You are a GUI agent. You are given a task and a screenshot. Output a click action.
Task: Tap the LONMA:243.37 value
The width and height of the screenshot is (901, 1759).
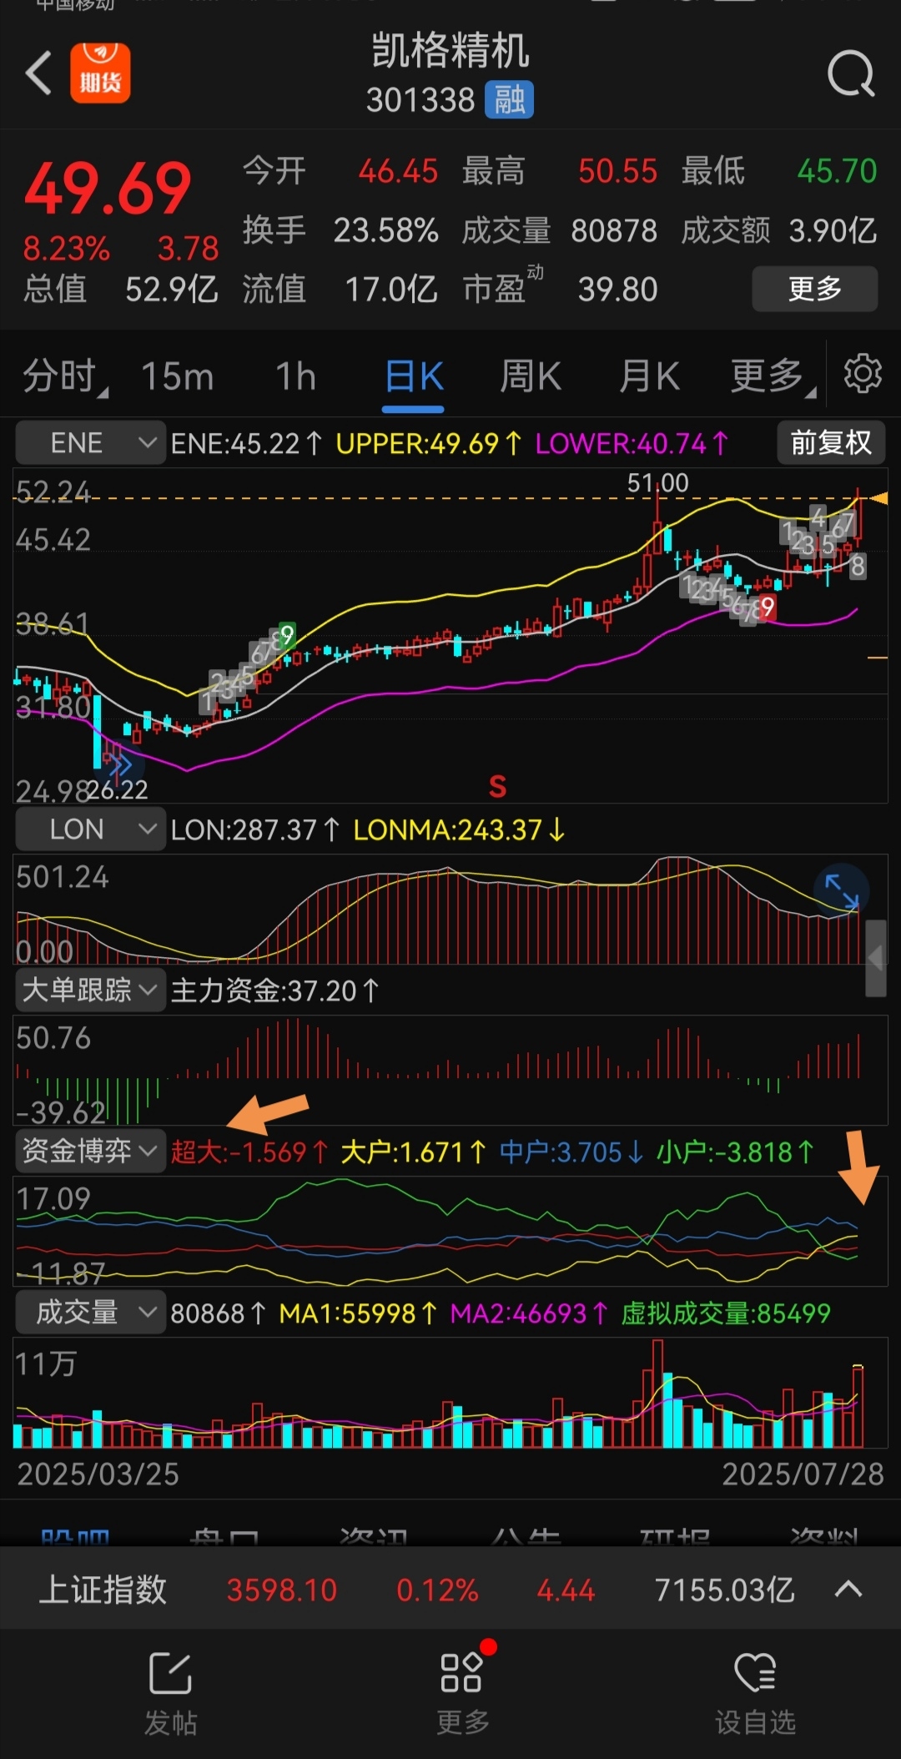[459, 830]
